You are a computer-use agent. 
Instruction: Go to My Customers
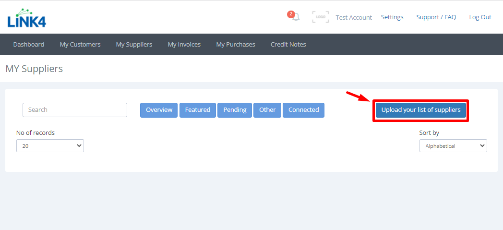pos(80,44)
